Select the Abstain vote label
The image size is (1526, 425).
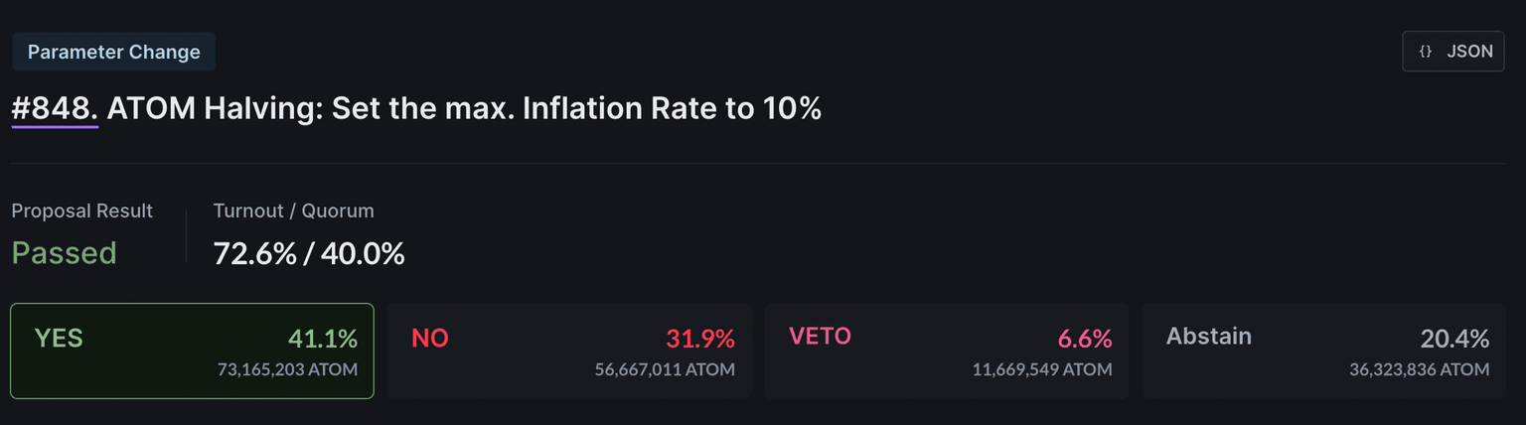tap(1208, 336)
